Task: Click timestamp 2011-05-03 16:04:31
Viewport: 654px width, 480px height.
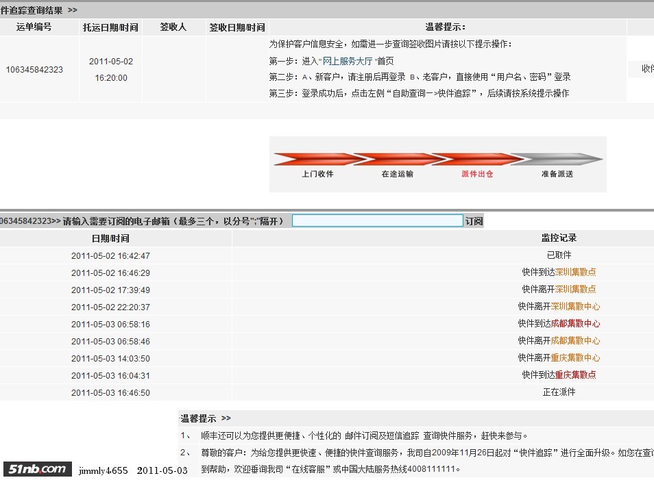Action: click(110, 375)
